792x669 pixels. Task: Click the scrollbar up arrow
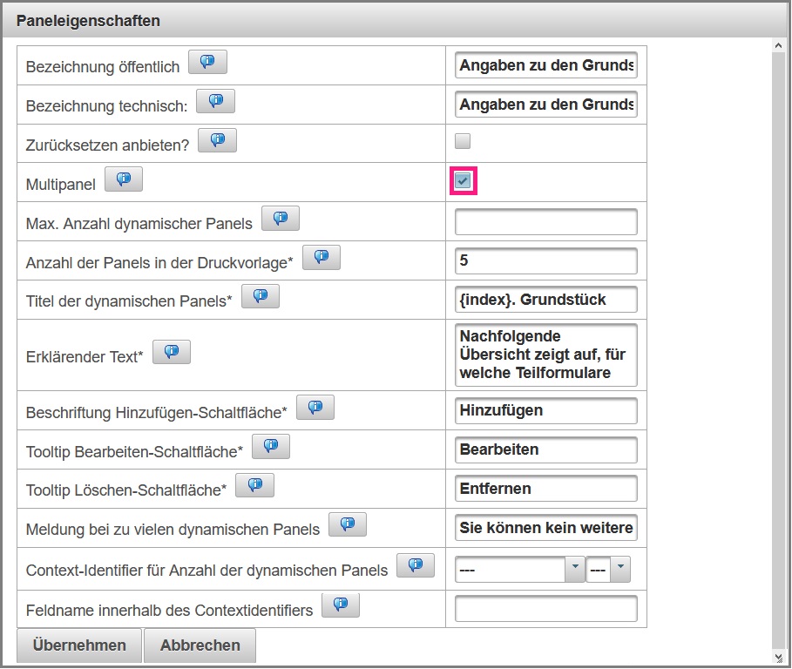(778, 45)
